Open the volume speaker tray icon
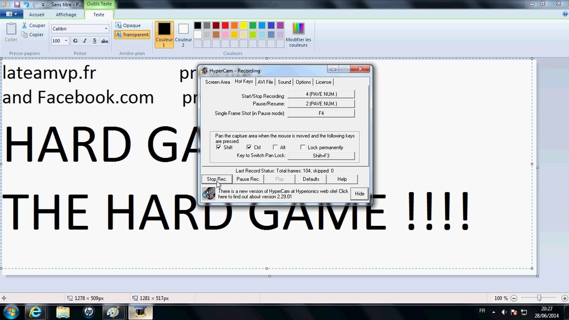This screenshot has width=569, height=320. coord(504,312)
